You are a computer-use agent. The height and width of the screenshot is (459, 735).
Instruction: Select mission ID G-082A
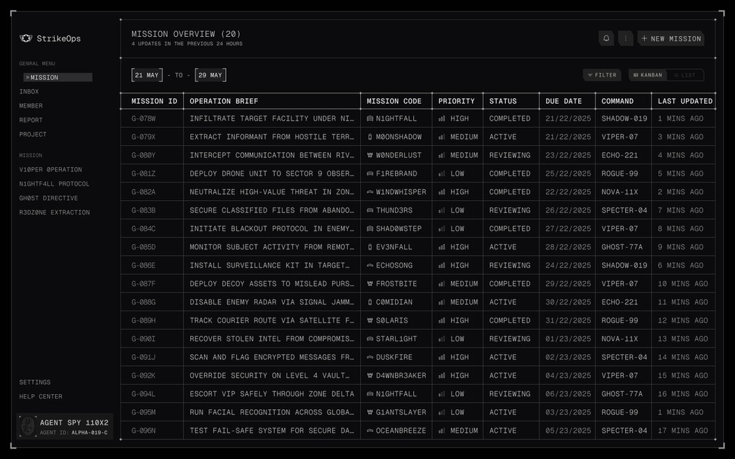click(144, 192)
